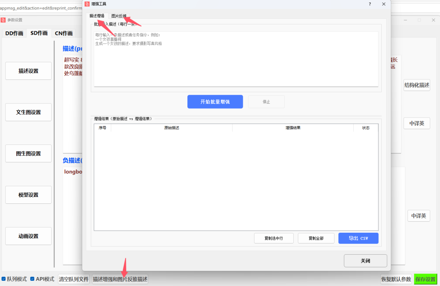Switch to the 图片反推 tab
Image resolution: width=440 pixels, height=286 pixels.
119,16
